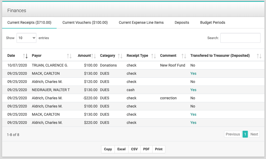This screenshot has height=159, width=266.
Task: Open Current Expense Line Items tab
Action: click(141, 22)
